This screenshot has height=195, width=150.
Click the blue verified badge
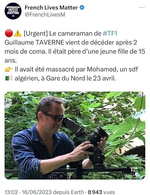tap(82, 8)
